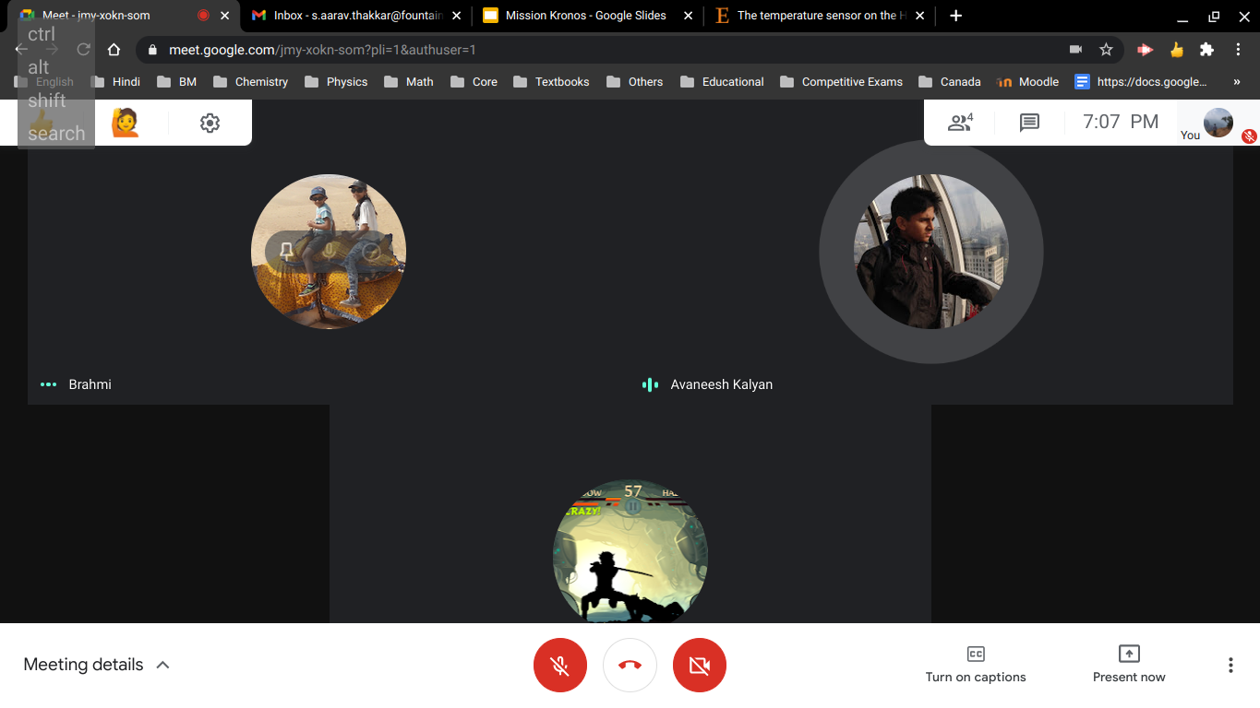Show the participants list
The image size is (1260, 708).
pyautogui.click(x=960, y=122)
